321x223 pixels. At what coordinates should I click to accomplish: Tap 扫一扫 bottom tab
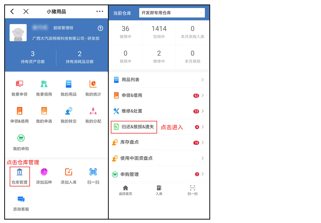[x=193, y=190]
